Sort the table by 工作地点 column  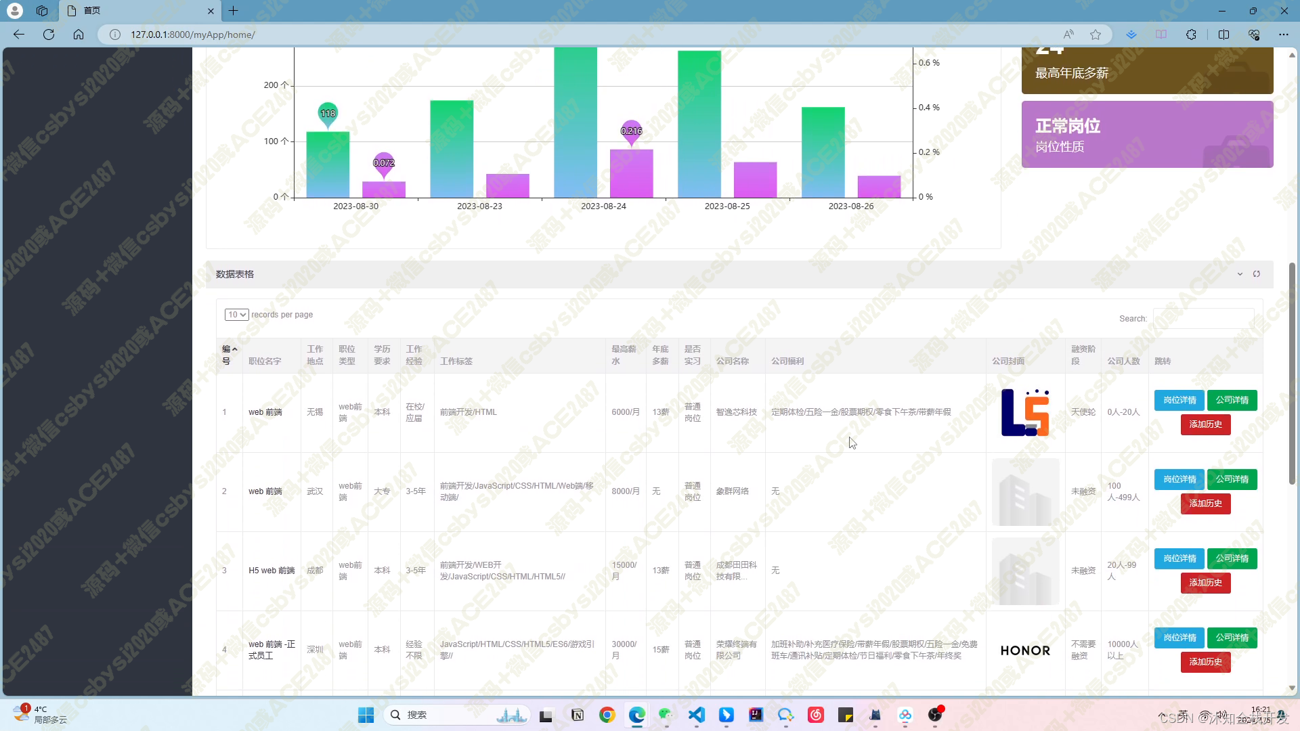316,355
